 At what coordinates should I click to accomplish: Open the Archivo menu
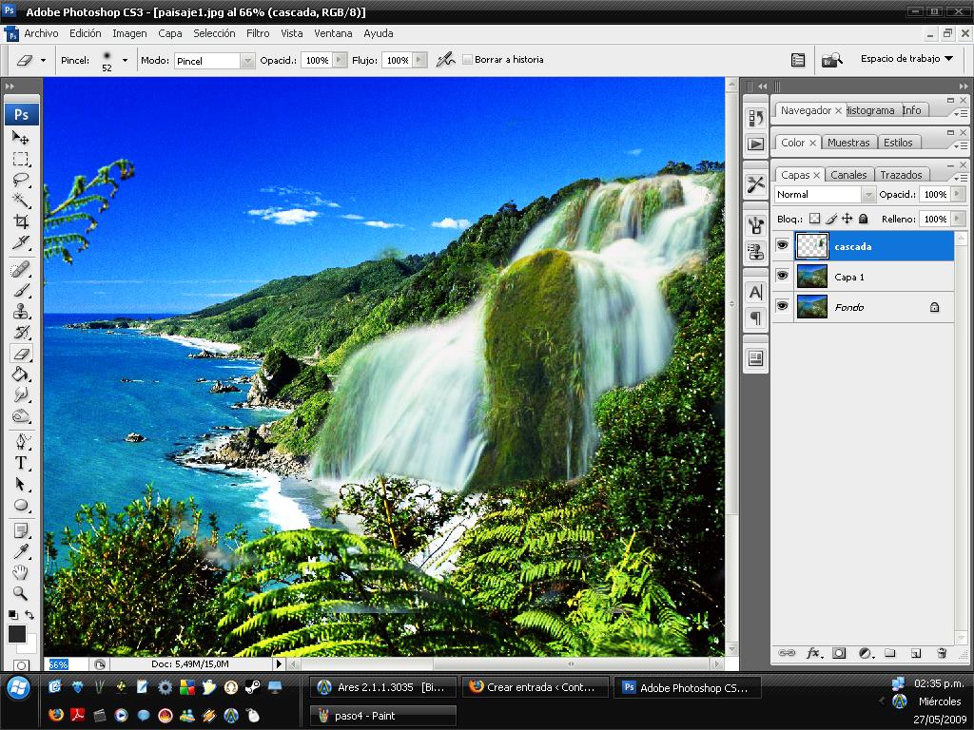point(41,33)
